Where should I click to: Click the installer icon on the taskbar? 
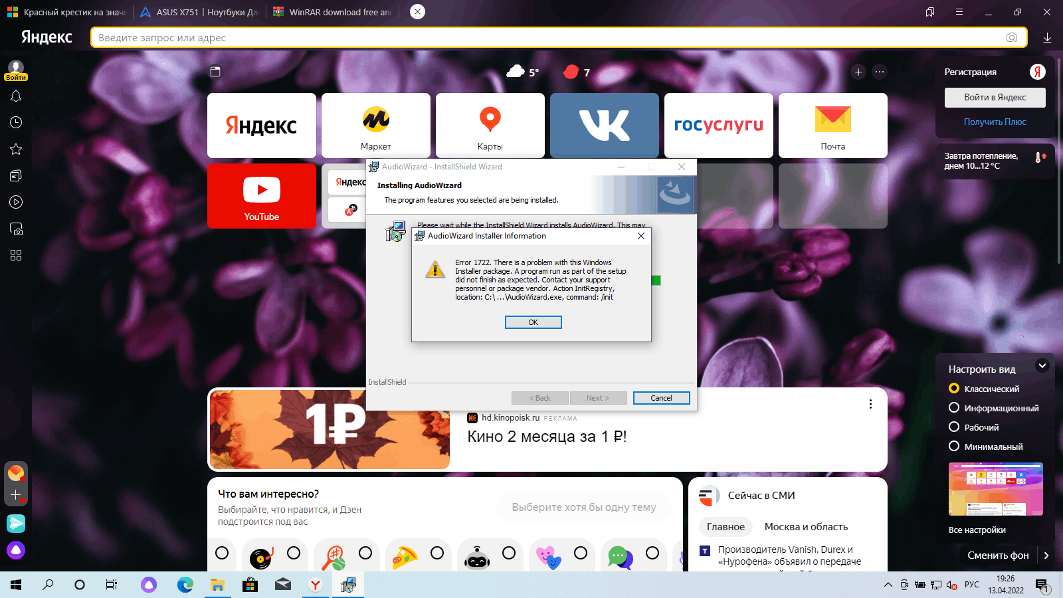pos(348,585)
